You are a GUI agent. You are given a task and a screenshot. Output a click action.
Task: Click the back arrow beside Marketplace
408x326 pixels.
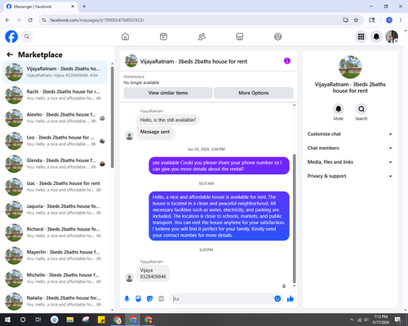point(10,55)
